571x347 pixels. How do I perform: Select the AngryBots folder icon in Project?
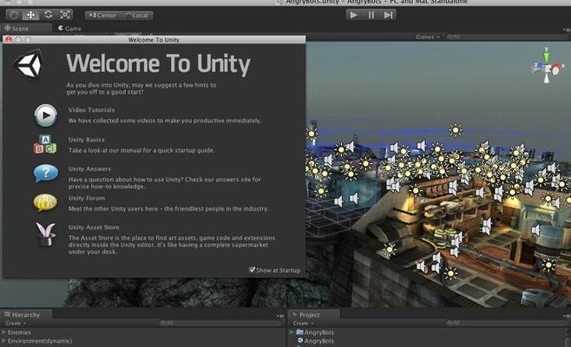click(299, 332)
